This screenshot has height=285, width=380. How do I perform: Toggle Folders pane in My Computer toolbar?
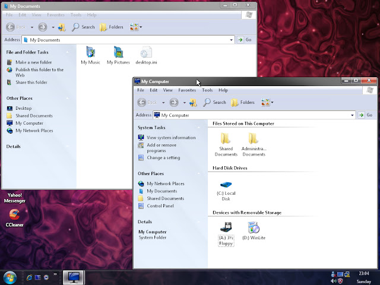click(x=242, y=102)
